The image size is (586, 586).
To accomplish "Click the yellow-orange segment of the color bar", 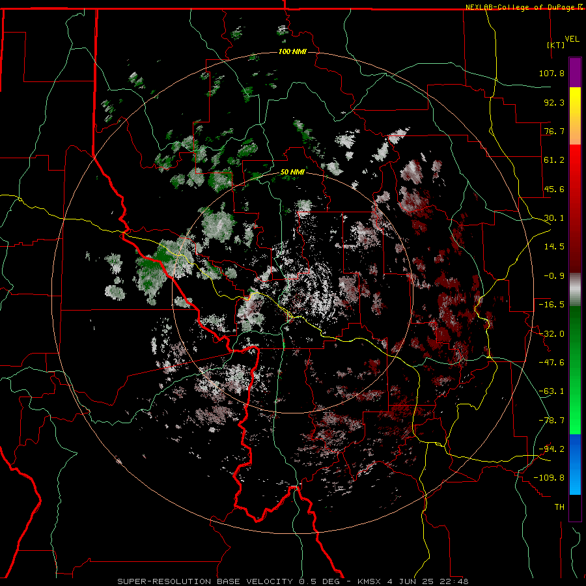I will coord(575,116).
